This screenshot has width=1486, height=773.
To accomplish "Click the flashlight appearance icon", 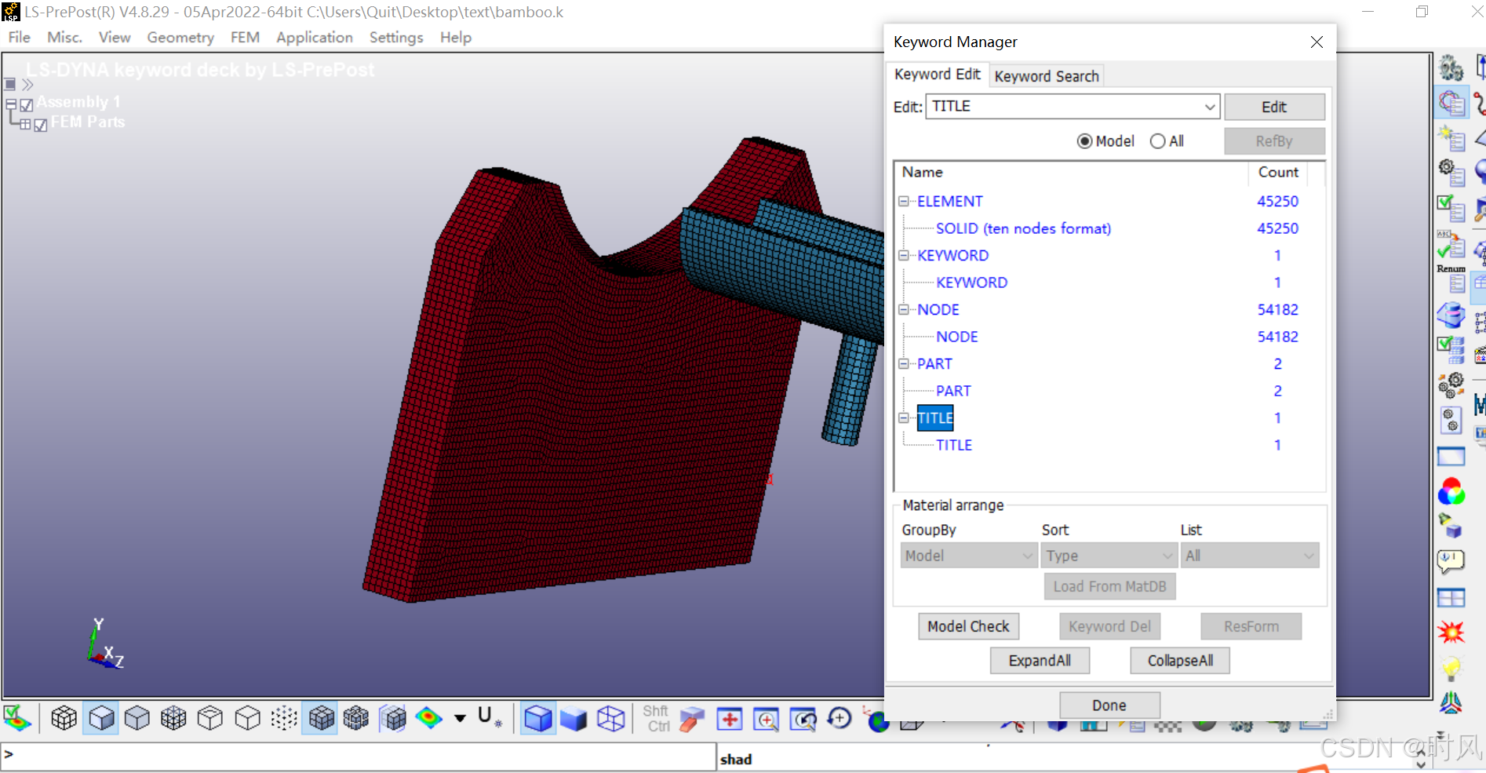I will click(1450, 527).
